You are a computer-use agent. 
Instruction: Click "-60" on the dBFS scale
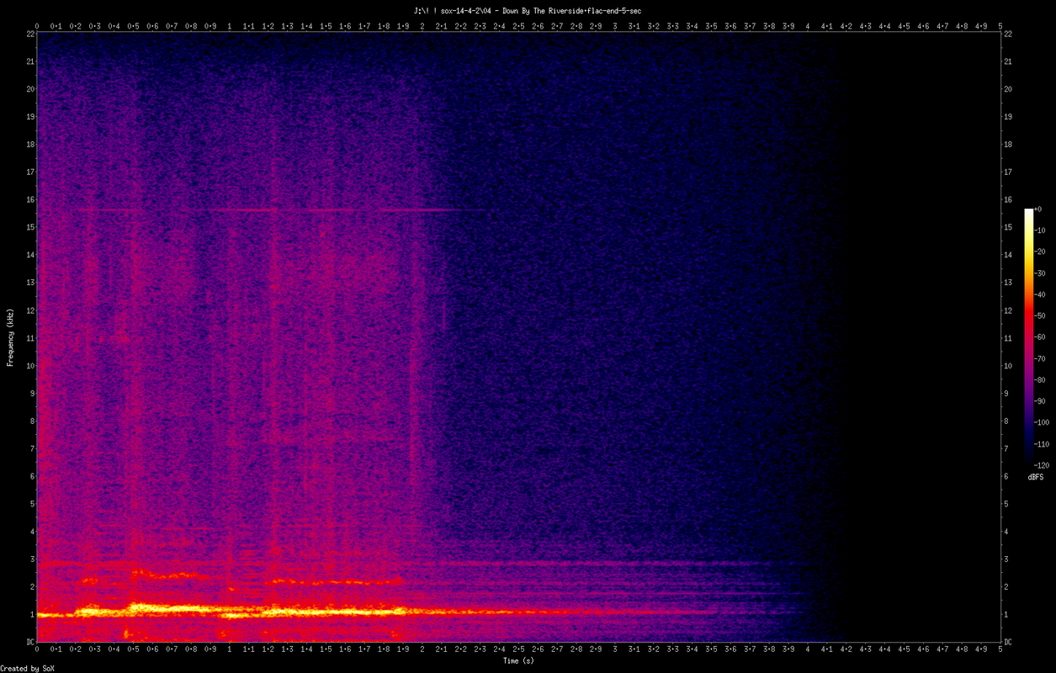click(1039, 336)
